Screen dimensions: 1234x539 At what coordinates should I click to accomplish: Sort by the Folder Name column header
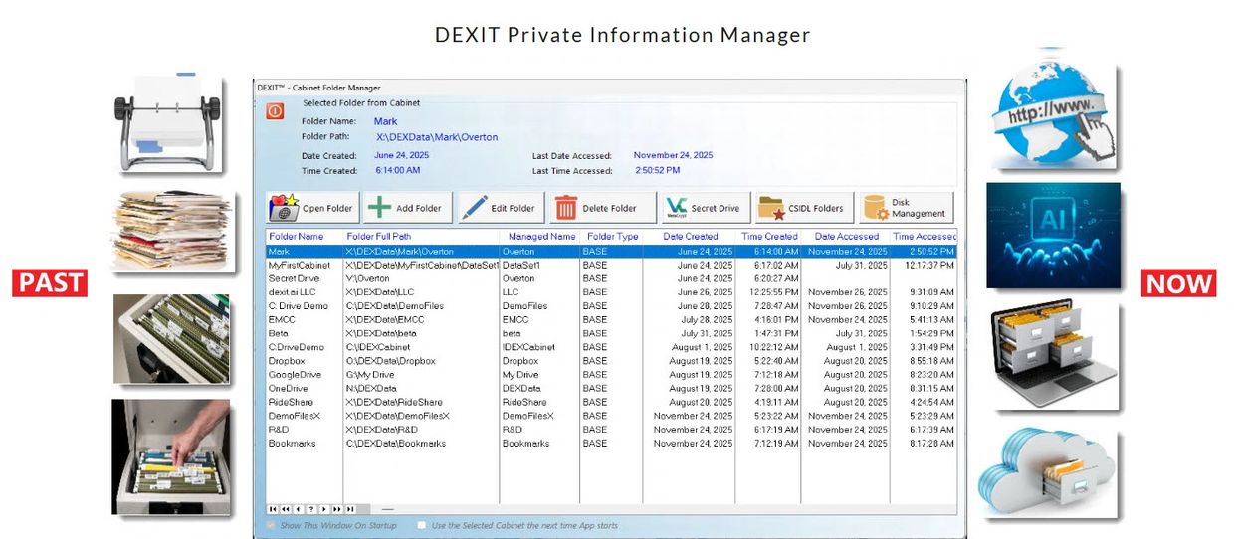click(x=297, y=237)
